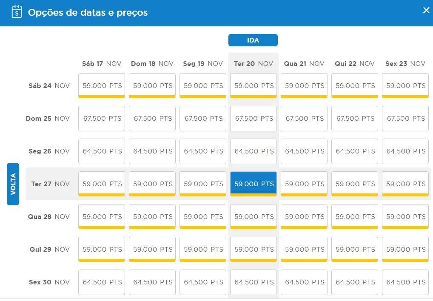Select Qui 22 departure with Seg 26 return
Screen dimensions: 433x301
355,151
